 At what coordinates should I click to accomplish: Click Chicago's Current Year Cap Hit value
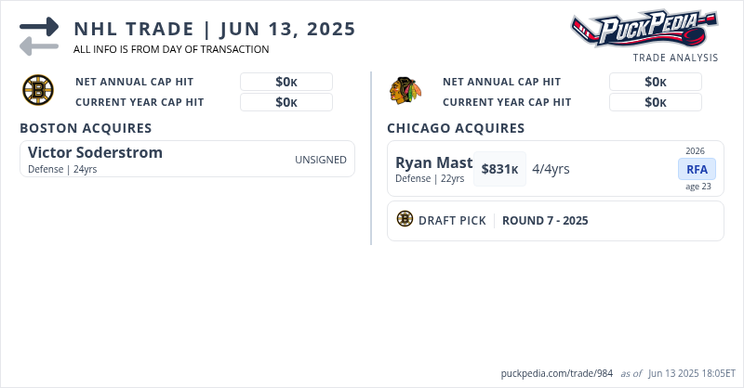point(656,102)
